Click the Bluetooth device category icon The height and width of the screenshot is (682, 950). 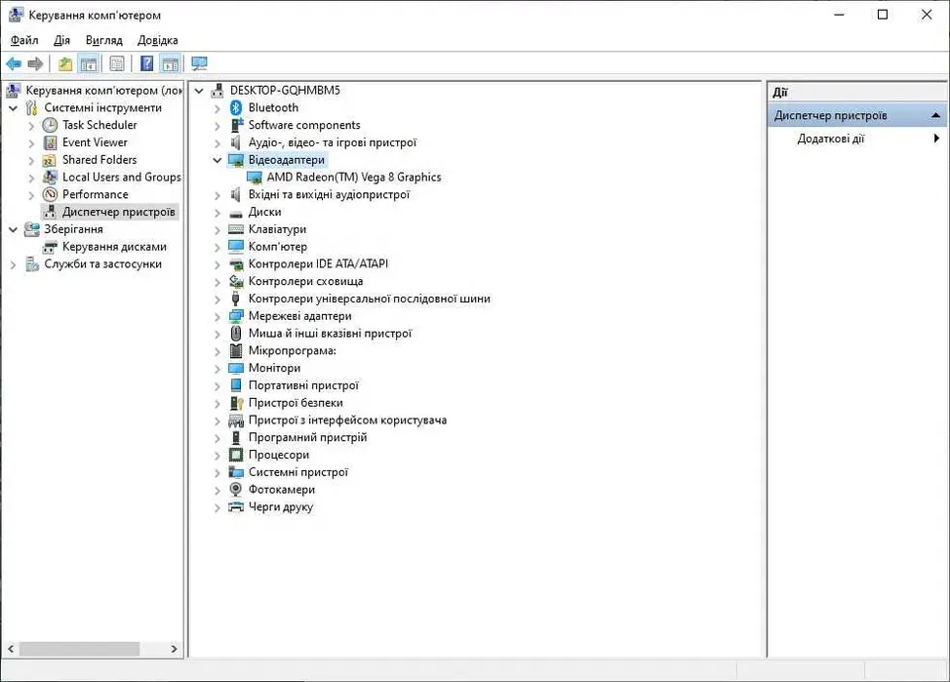pyautogui.click(x=236, y=108)
